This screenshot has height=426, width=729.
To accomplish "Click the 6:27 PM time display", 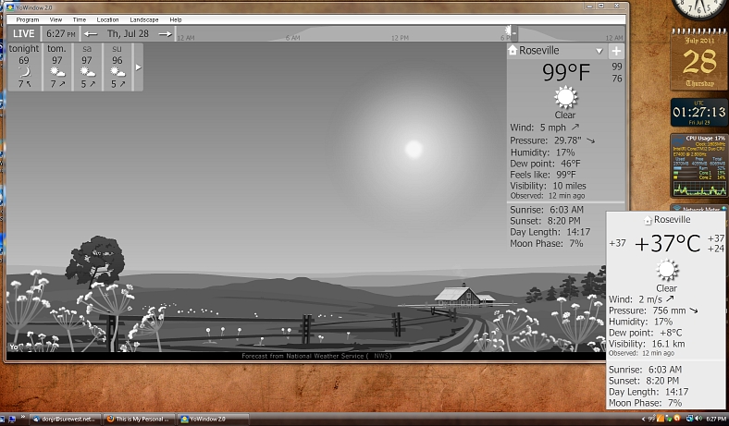I will pyautogui.click(x=60, y=33).
